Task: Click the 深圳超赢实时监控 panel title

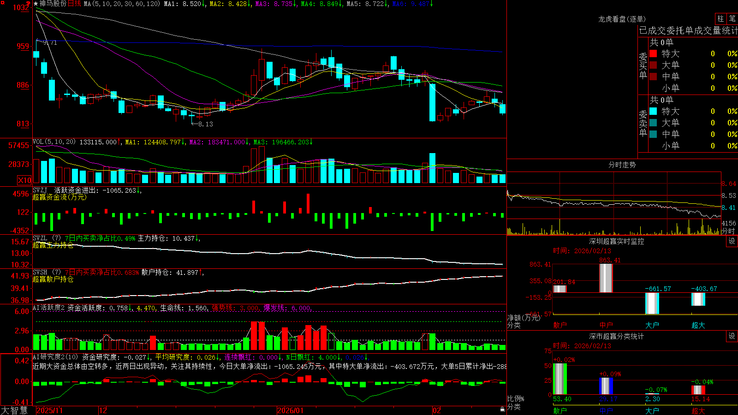Action: pos(616,241)
